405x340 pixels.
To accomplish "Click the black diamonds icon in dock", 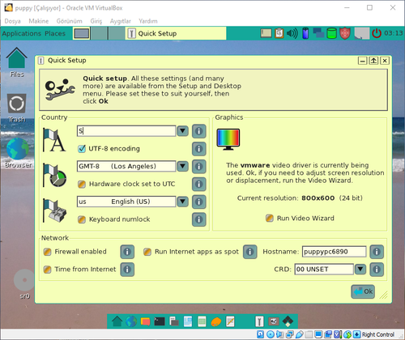I will 288,321.
